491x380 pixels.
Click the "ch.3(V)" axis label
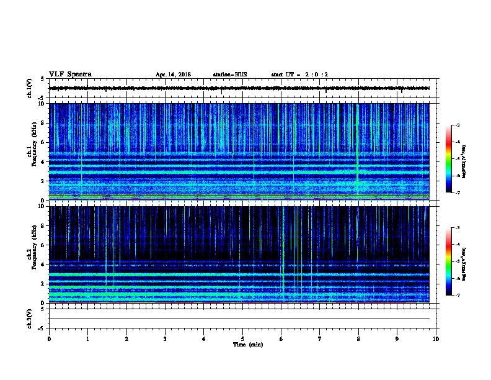[30, 319]
